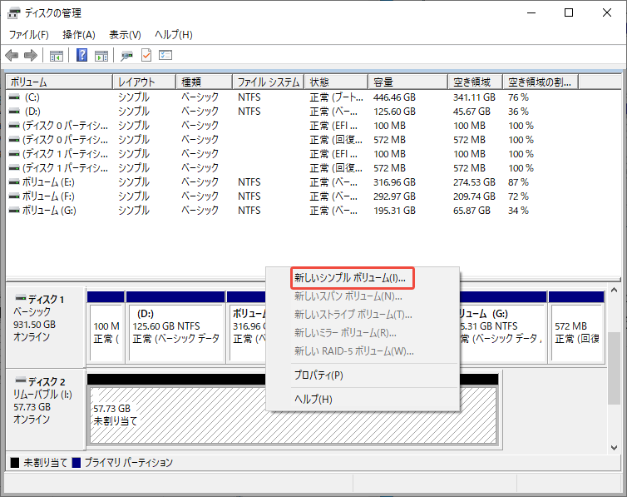Select the ボリューム (G:) row in list
627x497 pixels.
(312, 210)
